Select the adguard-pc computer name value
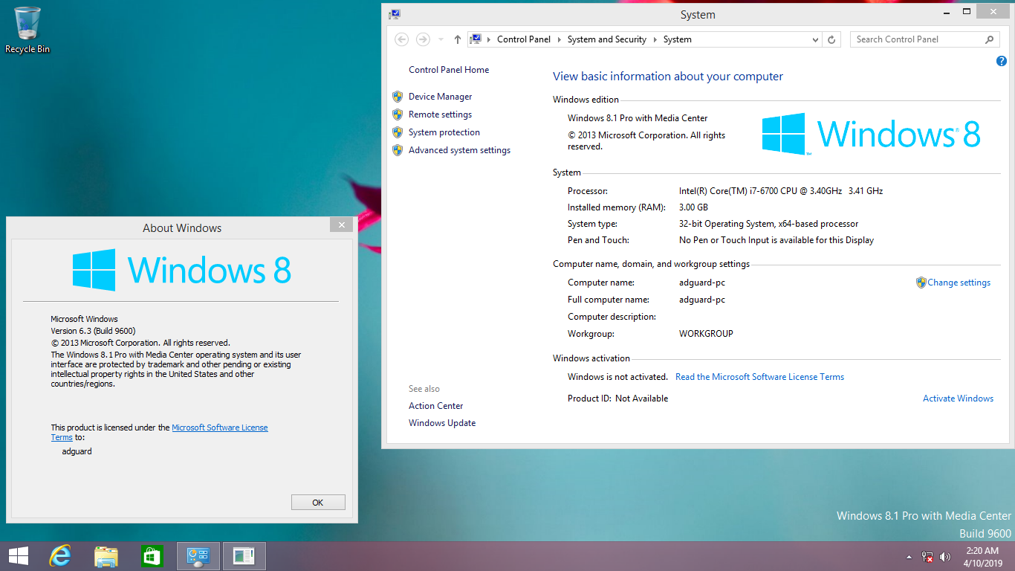The height and width of the screenshot is (571, 1015). pos(702,283)
